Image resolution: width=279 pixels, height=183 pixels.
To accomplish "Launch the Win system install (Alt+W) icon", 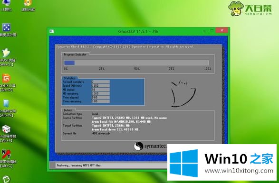I will [7, 108].
